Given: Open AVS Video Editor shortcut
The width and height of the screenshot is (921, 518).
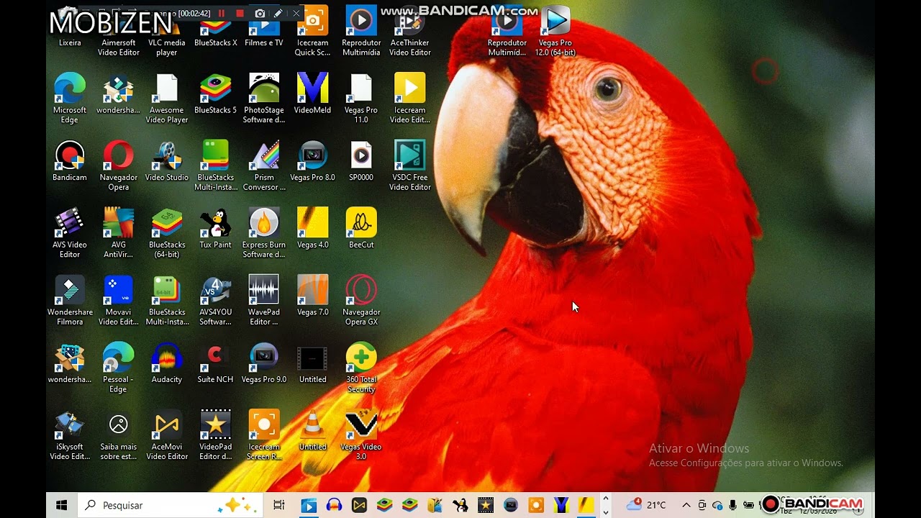Looking at the screenshot, I should click(70, 233).
